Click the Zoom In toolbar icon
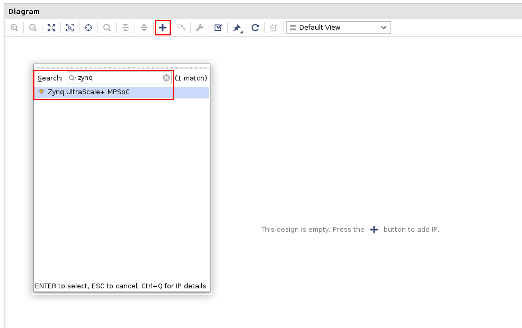 pos(14,28)
